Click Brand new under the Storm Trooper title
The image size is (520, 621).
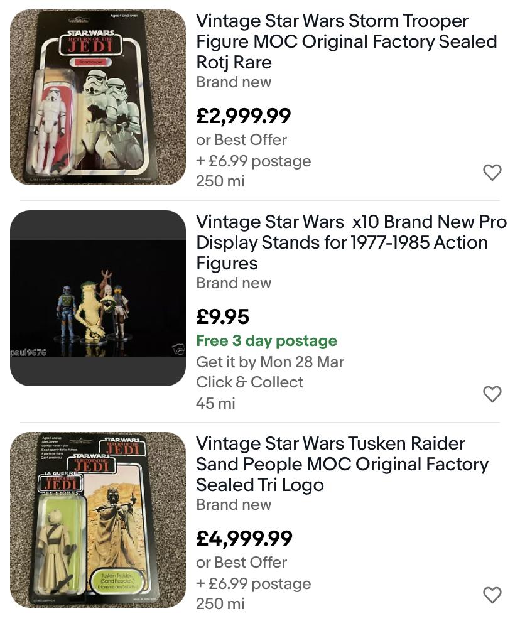[234, 82]
